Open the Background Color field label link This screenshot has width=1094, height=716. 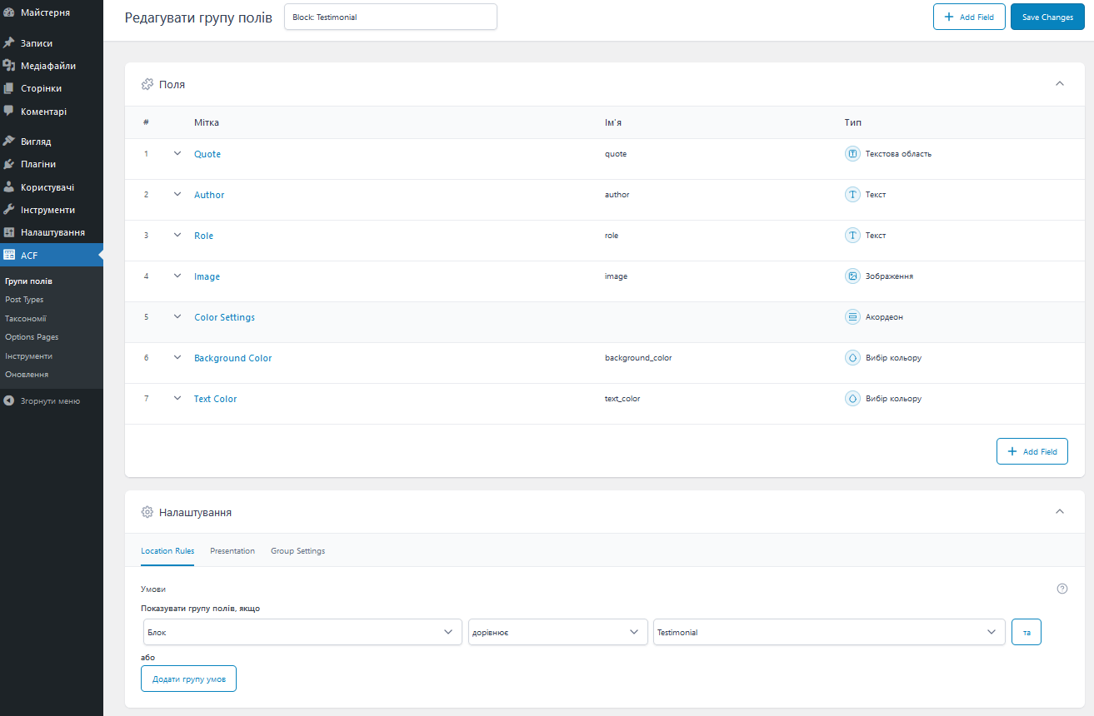coord(233,358)
